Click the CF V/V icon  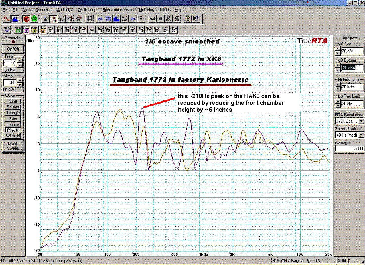coord(169,19)
